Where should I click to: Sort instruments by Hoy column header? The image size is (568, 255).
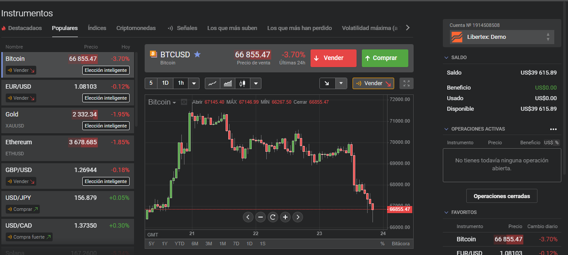tap(126, 47)
